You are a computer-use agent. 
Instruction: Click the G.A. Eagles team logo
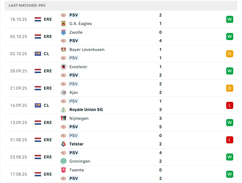point(63,24)
